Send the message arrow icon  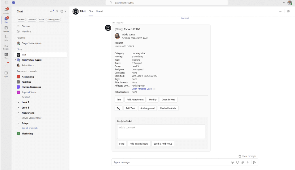tap(254, 162)
